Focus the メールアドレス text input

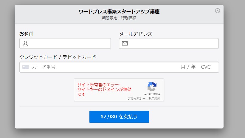coord(173,44)
